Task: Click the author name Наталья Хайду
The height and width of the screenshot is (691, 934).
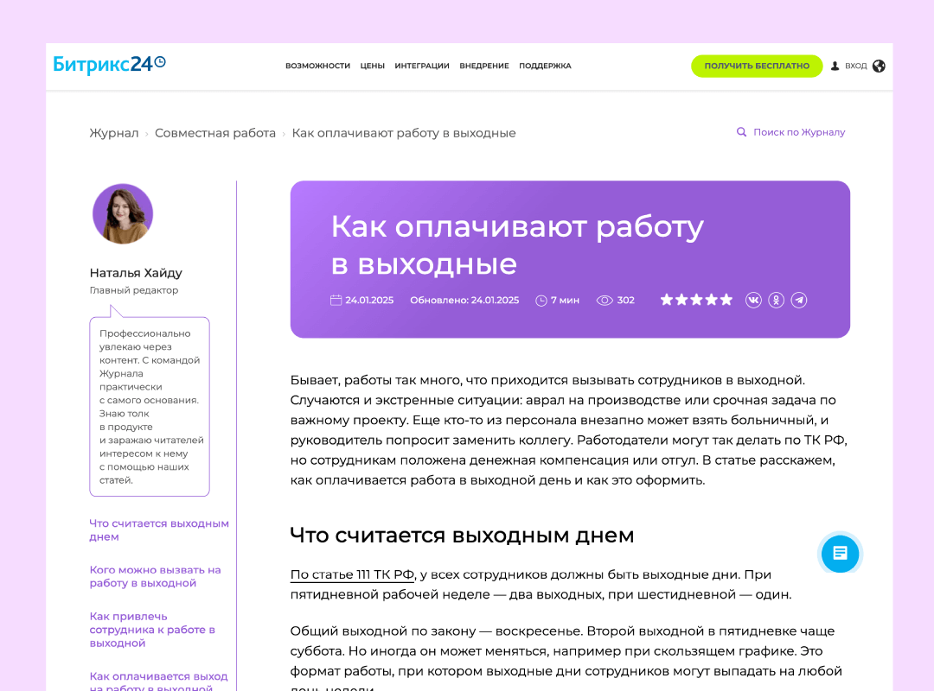Action: click(136, 273)
